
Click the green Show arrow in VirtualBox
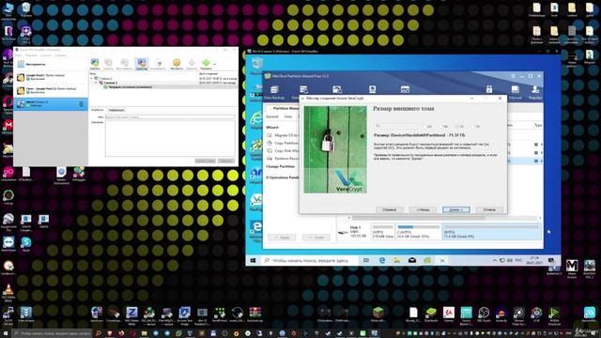(206, 64)
